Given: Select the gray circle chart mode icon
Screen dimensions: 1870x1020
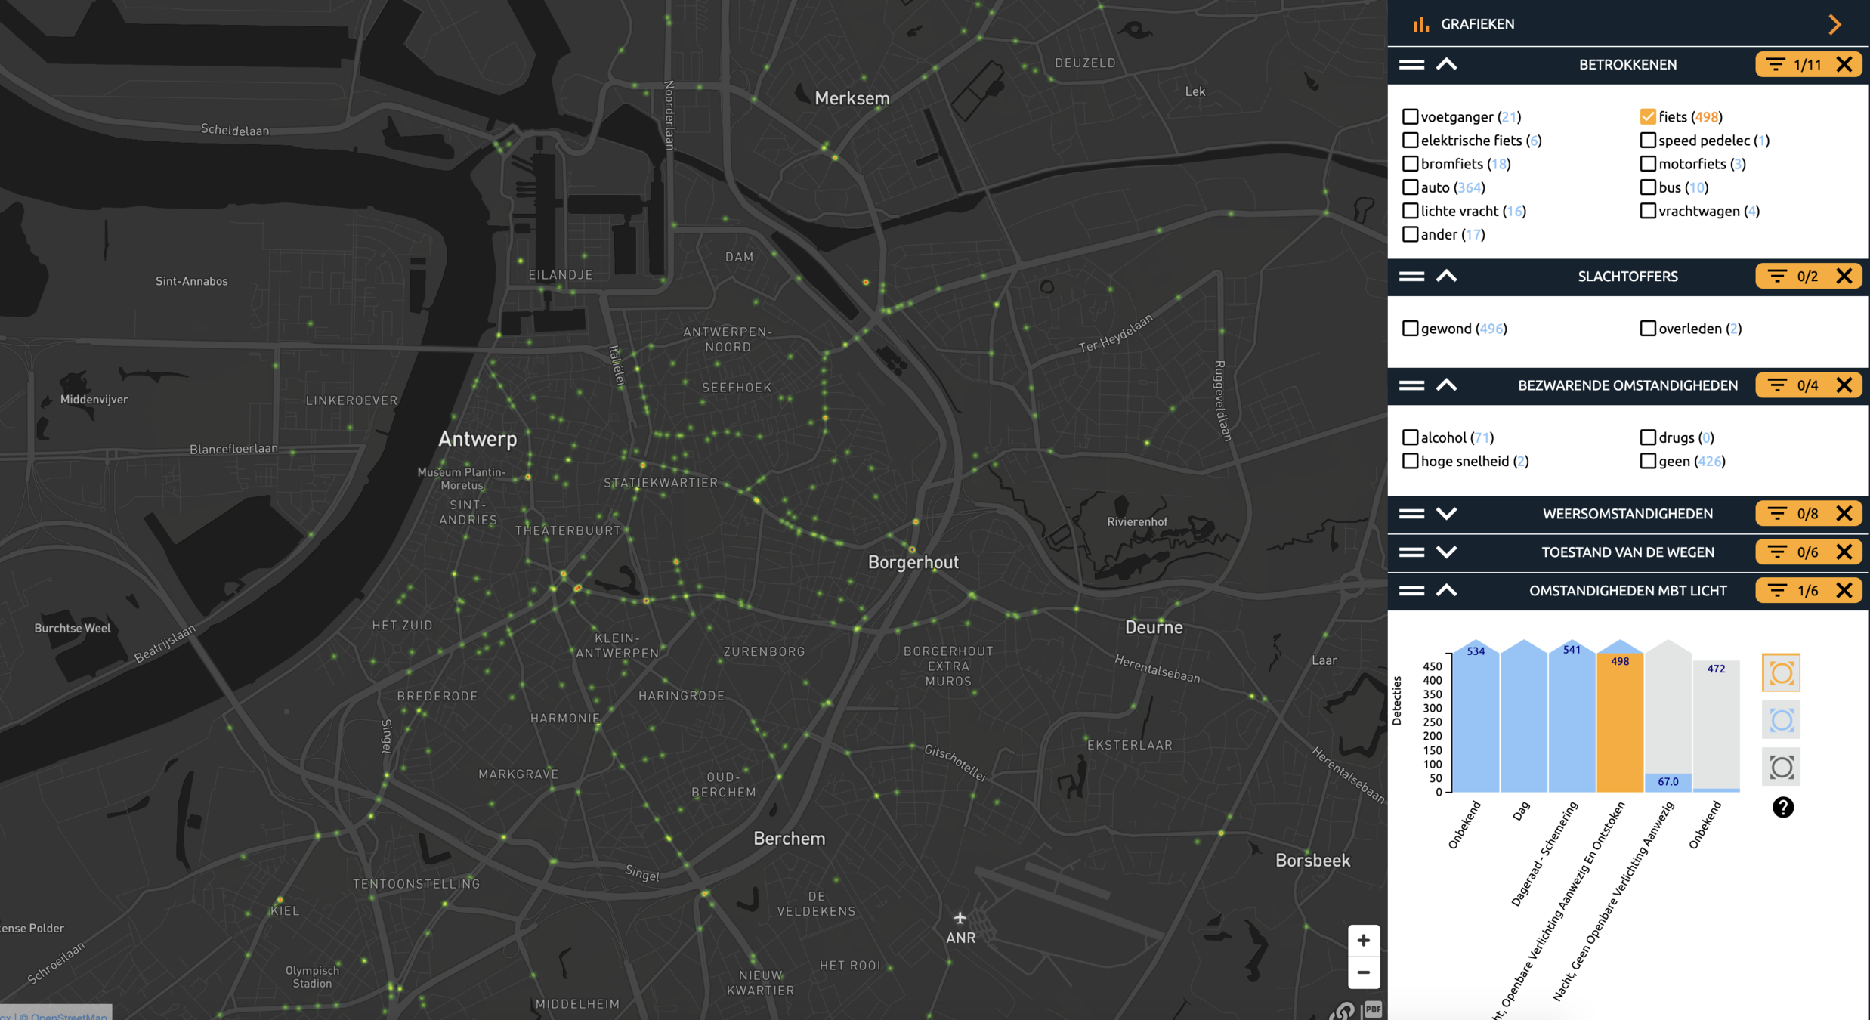Looking at the screenshot, I should [x=1781, y=768].
